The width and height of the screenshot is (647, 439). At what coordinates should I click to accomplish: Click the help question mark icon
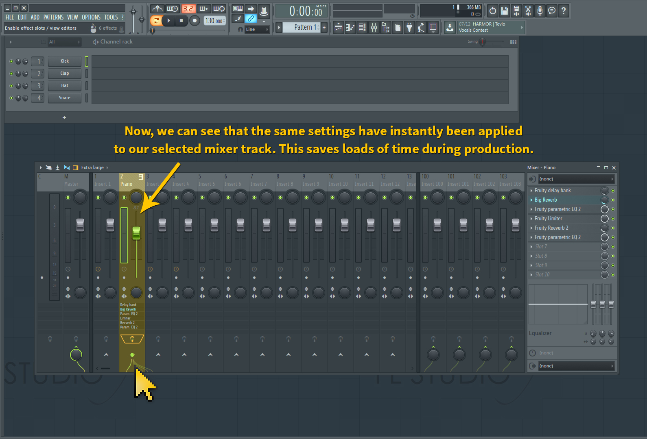[x=564, y=11]
